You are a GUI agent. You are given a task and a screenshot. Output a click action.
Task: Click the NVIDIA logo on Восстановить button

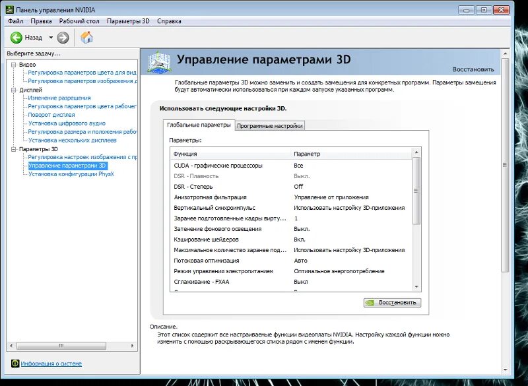coord(370,303)
